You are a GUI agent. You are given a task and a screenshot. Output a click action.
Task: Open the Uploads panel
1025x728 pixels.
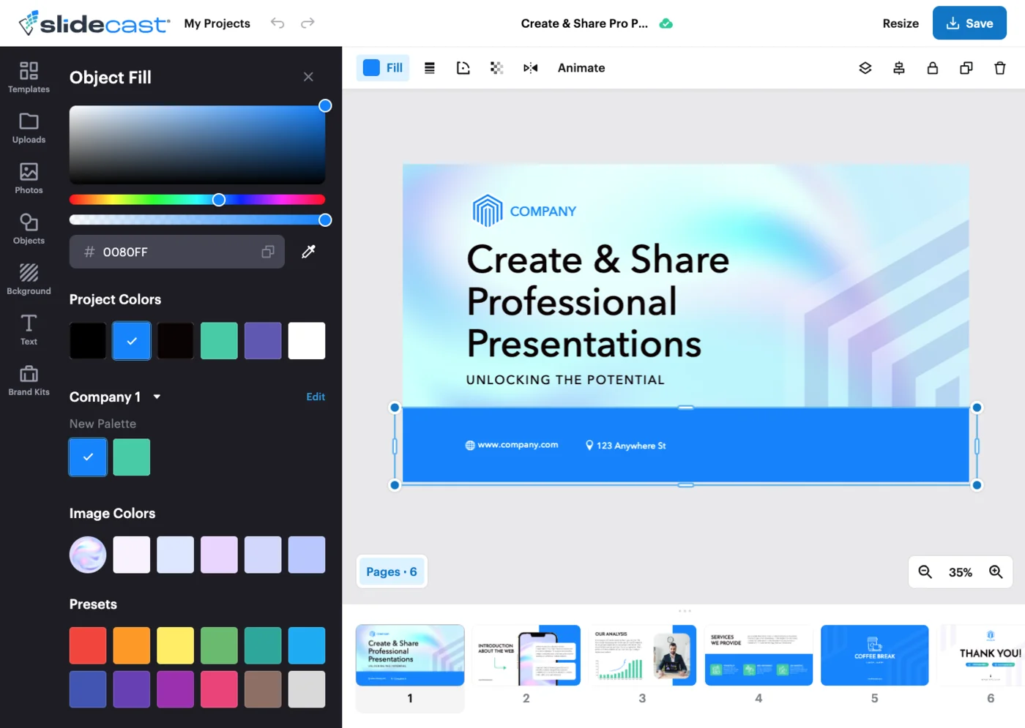click(x=29, y=128)
